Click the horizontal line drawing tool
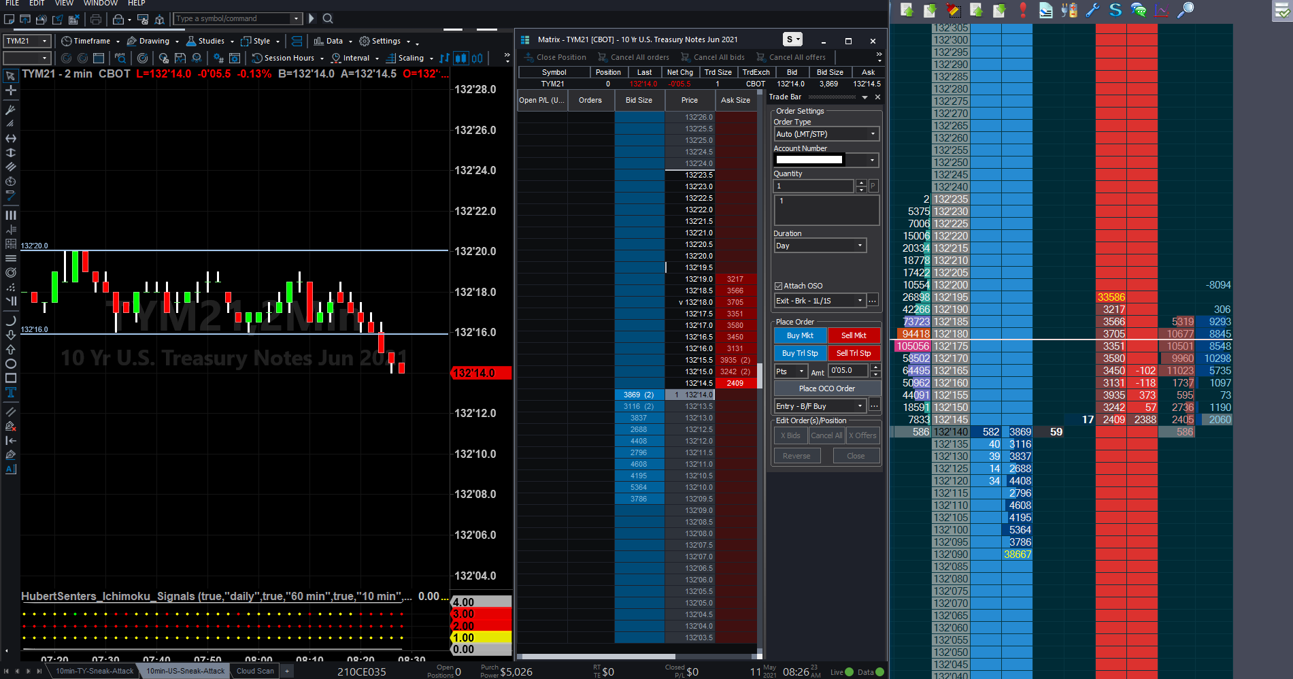Image resolution: width=1293 pixels, height=679 pixels. point(10,138)
